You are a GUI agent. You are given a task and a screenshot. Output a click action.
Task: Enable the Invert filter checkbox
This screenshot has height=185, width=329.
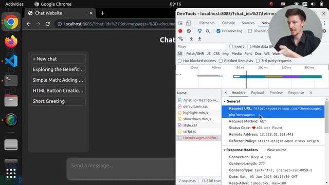[231, 46]
